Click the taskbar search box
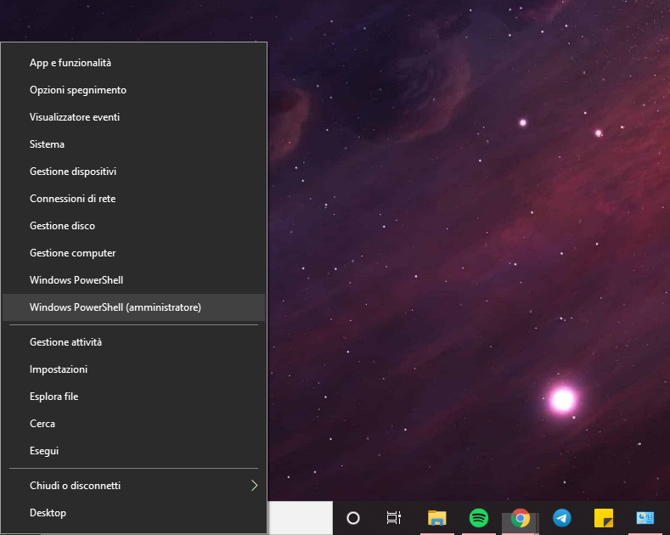Screen dimensions: 670x535 pyautogui.click(x=300, y=518)
